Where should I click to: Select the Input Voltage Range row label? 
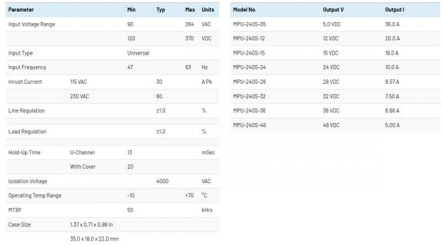pyautogui.click(x=31, y=24)
